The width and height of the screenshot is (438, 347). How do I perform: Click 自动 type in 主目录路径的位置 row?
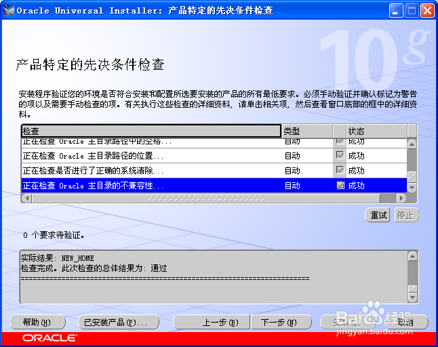click(292, 156)
